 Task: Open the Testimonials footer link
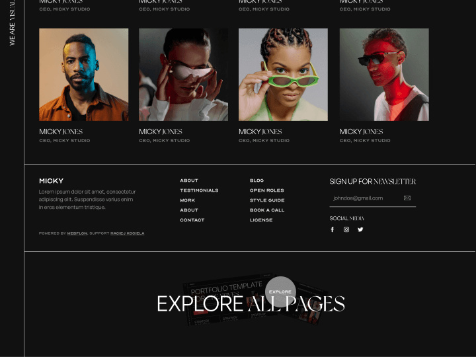(x=199, y=190)
